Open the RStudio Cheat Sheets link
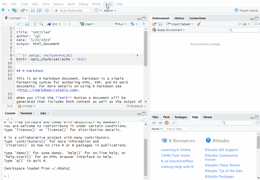This screenshot has width=260, height=180. [x=223, y=165]
